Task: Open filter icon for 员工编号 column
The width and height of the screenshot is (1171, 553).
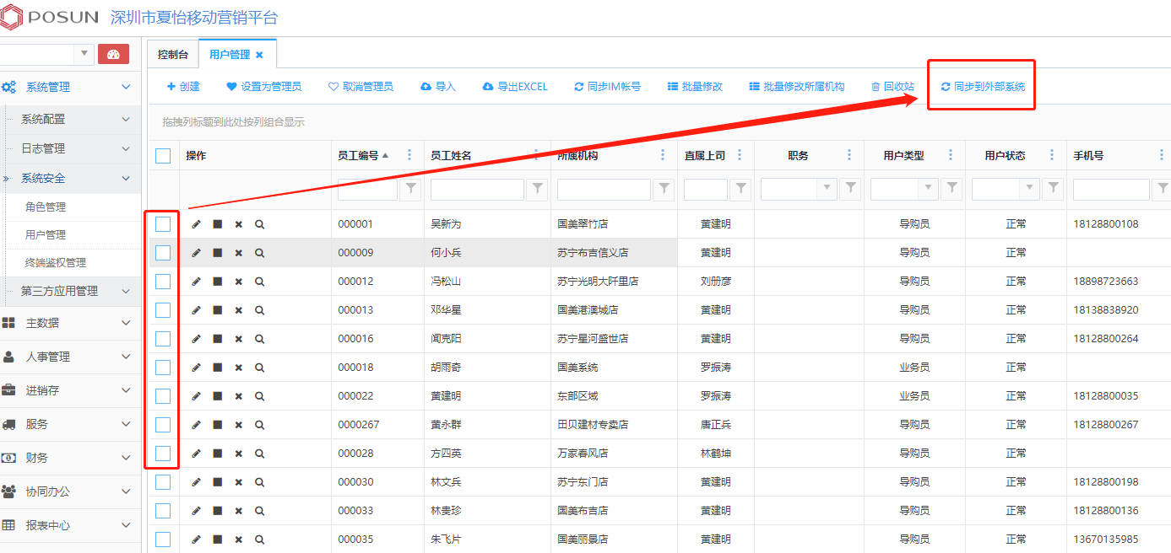Action: coord(410,190)
